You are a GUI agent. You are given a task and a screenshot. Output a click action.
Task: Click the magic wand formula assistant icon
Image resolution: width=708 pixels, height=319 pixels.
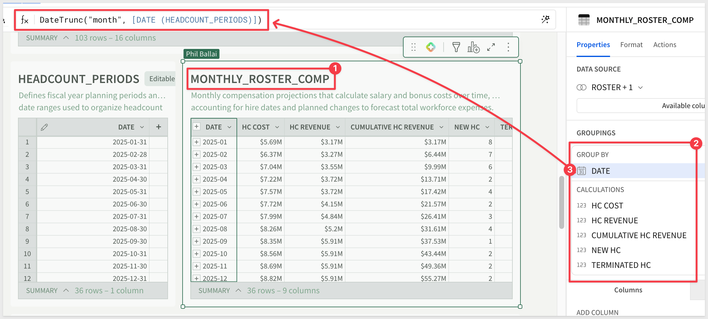pyautogui.click(x=545, y=20)
